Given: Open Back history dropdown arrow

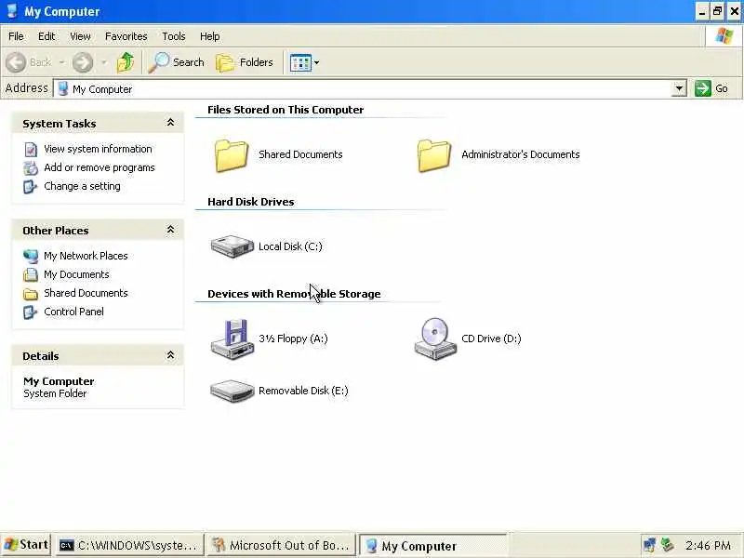Looking at the screenshot, I should tap(61, 62).
